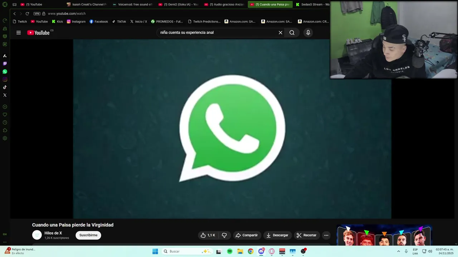458x257 pixels.
Task: Open the Twitch Predictions bookmark
Action: pyautogui.click(x=204, y=21)
